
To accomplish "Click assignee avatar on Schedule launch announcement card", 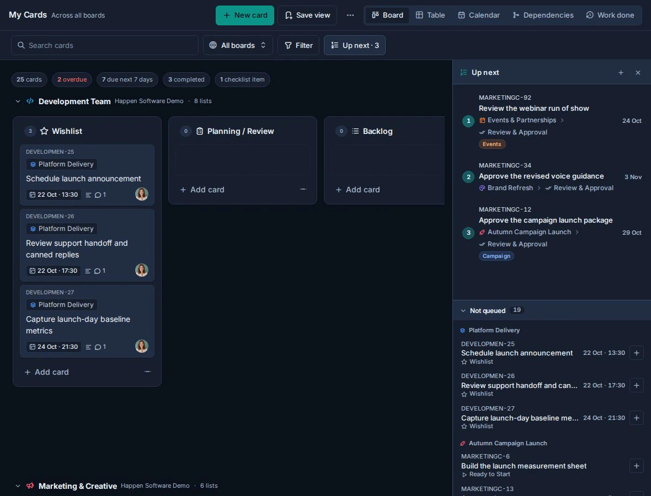I will [x=142, y=194].
